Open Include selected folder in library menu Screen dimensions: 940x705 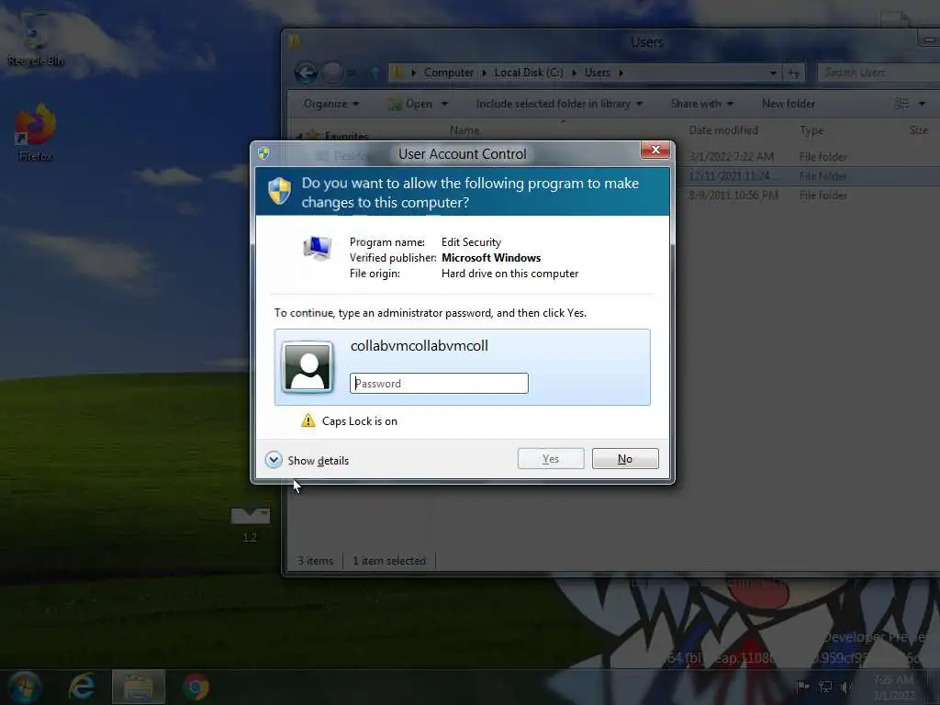pyautogui.click(x=559, y=104)
